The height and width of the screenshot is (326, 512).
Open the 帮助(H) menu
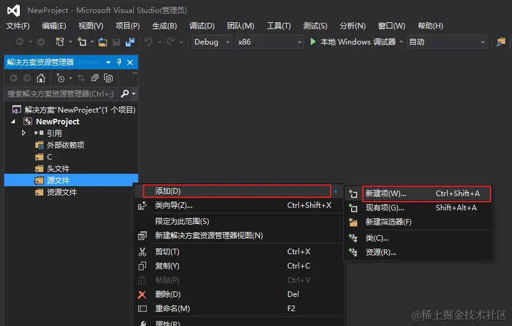click(x=430, y=26)
